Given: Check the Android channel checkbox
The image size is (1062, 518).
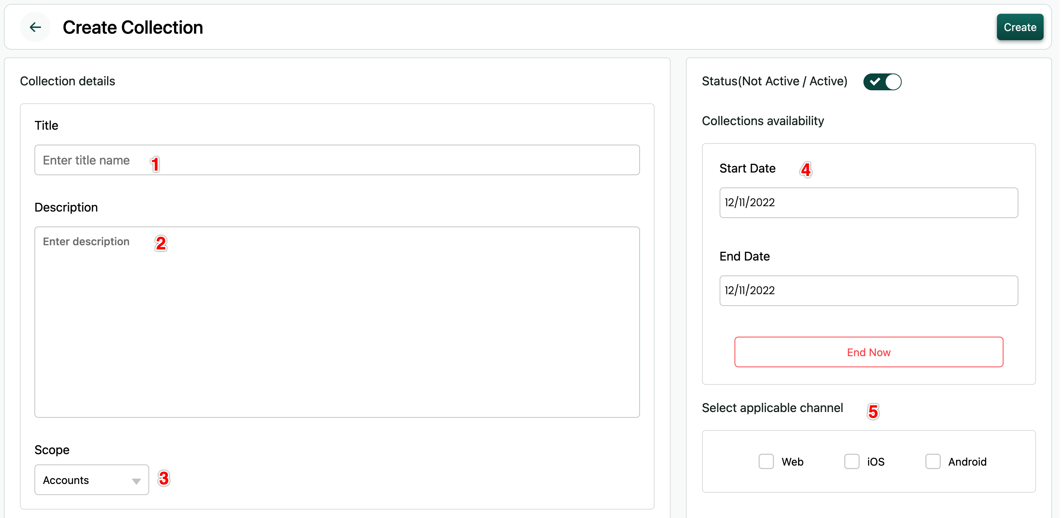Looking at the screenshot, I should pyautogui.click(x=933, y=461).
